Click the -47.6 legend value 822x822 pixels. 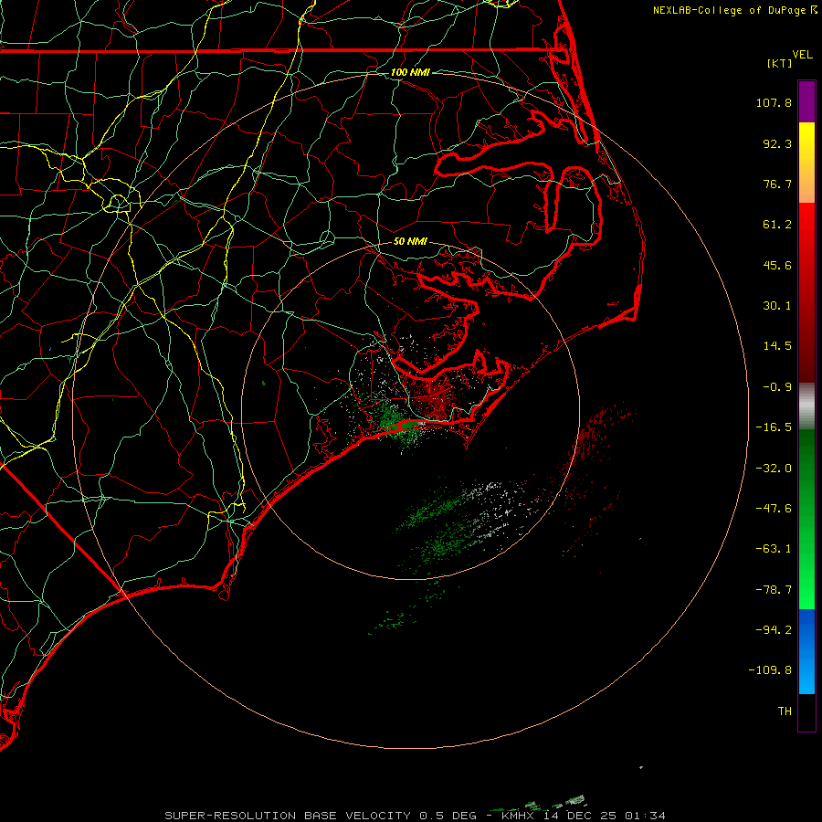pyautogui.click(x=774, y=509)
